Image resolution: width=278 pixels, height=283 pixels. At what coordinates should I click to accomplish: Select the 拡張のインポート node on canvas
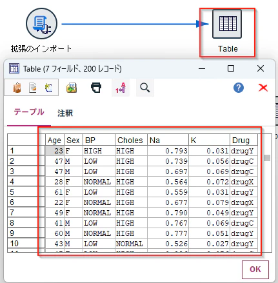pyautogui.click(x=41, y=24)
